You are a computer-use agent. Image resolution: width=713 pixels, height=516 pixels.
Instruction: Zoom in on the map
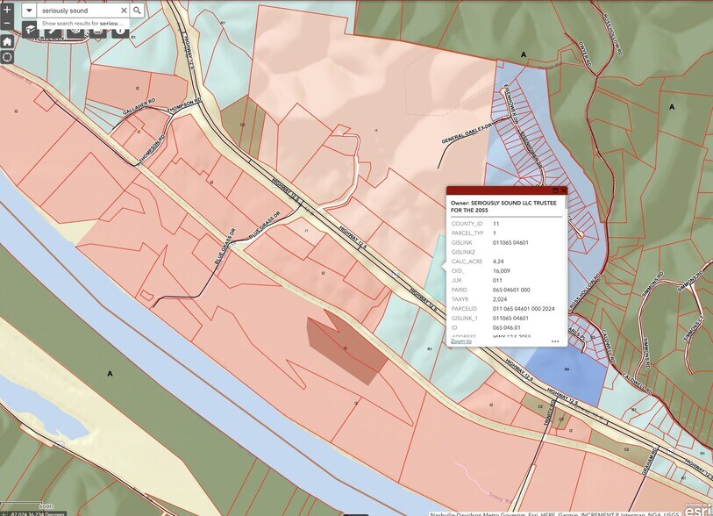click(7, 8)
